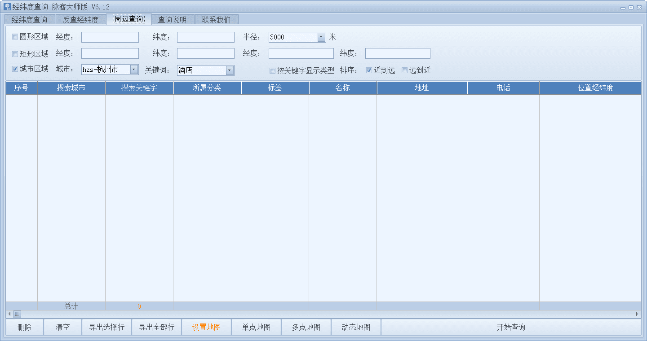This screenshot has height=341, width=647.
Task: Open the 反查经纬度 tab
Action: (80, 20)
